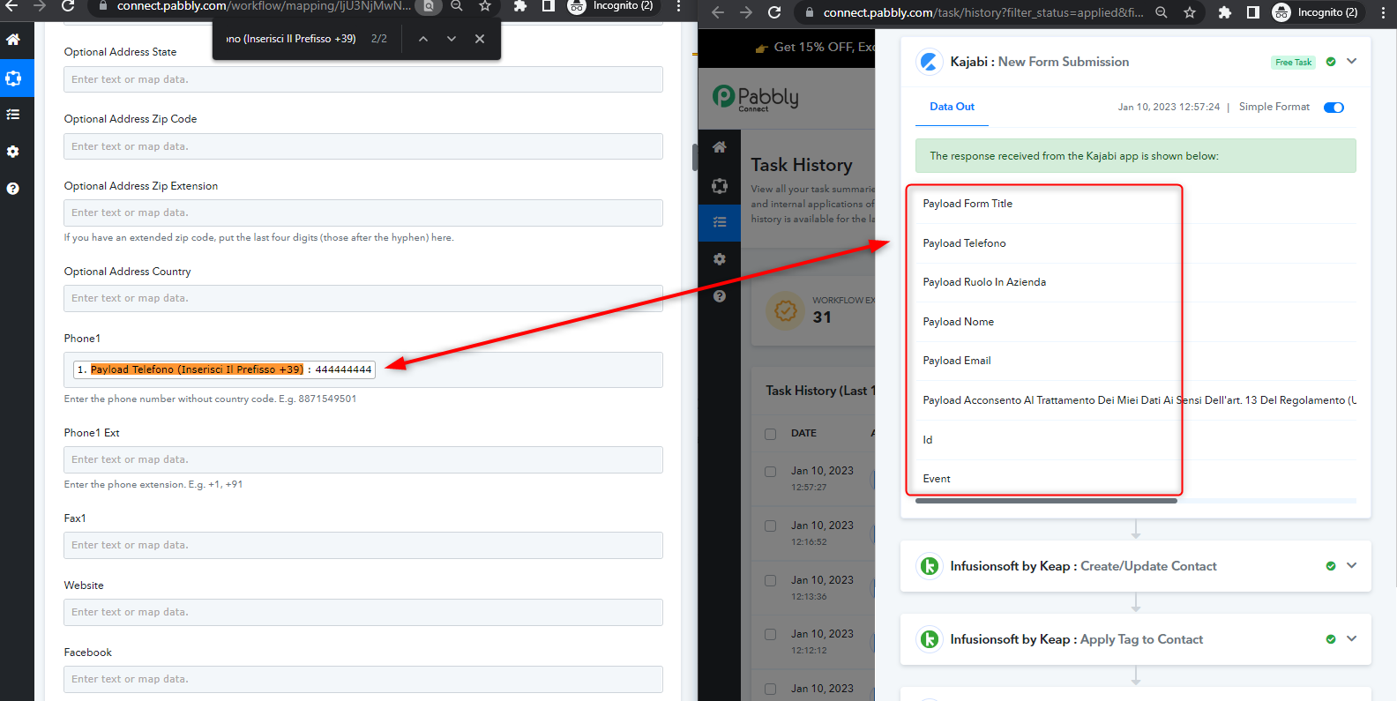Click the left browser address bar URL
The image size is (1397, 701).
263,6
